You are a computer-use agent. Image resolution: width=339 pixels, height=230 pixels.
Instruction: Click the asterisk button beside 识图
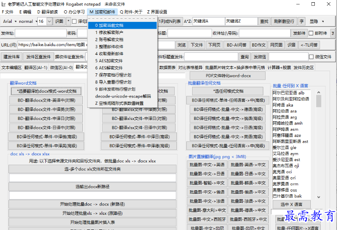(x=69, y=21)
